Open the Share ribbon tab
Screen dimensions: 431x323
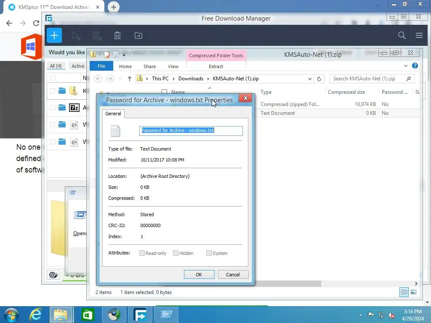(x=149, y=66)
